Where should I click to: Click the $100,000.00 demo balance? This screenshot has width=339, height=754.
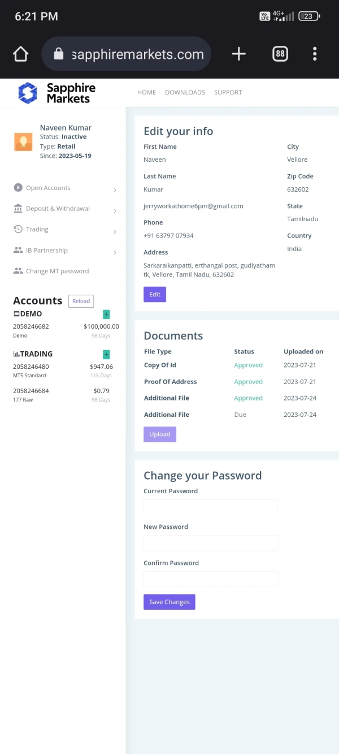tap(101, 326)
